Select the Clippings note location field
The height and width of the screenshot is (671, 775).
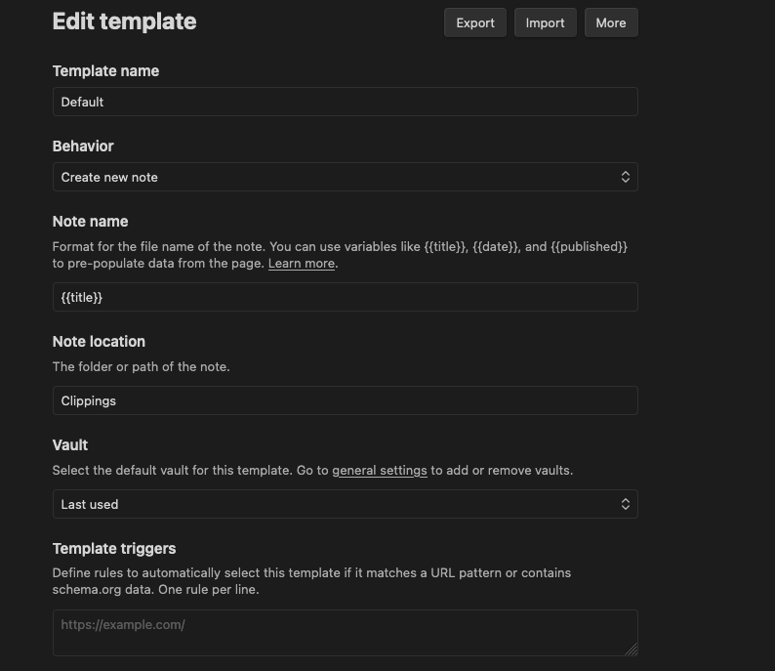click(345, 400)
